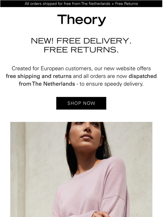Screen dimensions: 163x217
Task: Click '+ Free Returns' in top banner
Action: (124, 4)
